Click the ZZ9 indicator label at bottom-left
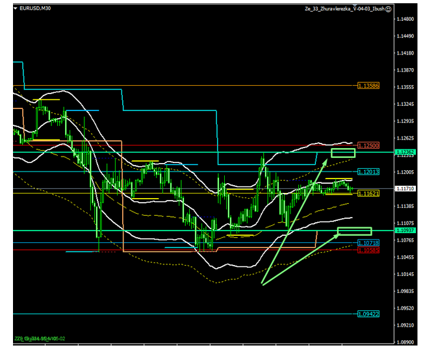The height and width of the screenshot is (352, 423). (38, 339)
